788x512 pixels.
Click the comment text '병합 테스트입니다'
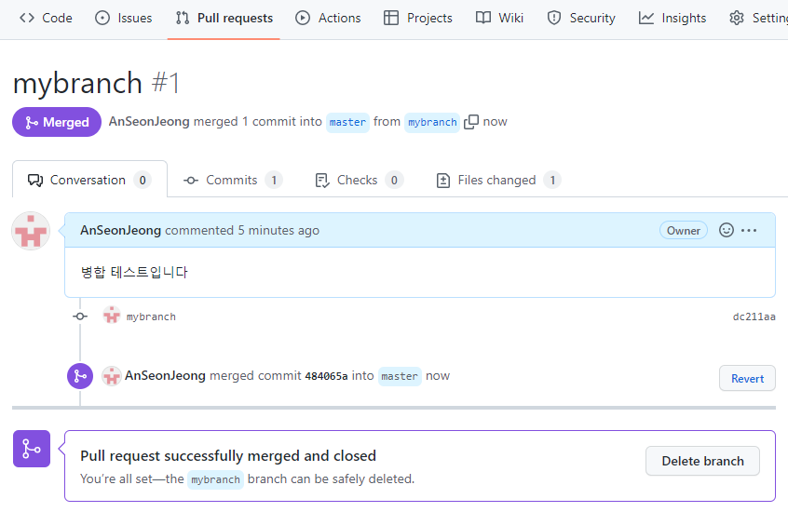click(134, 273)
